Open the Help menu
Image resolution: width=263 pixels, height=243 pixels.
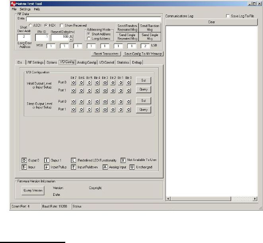click(37, 9)
